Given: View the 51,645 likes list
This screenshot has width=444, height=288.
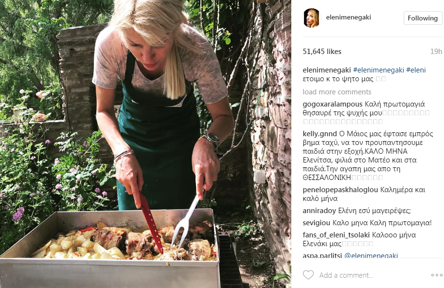Looking at the screenshot, I should tap(322, 52).
